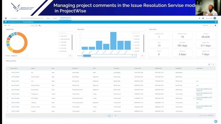Image resolution: width=221 pixels, height=124 pixels.
Task: Open Bar Graph ellipsis options
Action: 142,56
